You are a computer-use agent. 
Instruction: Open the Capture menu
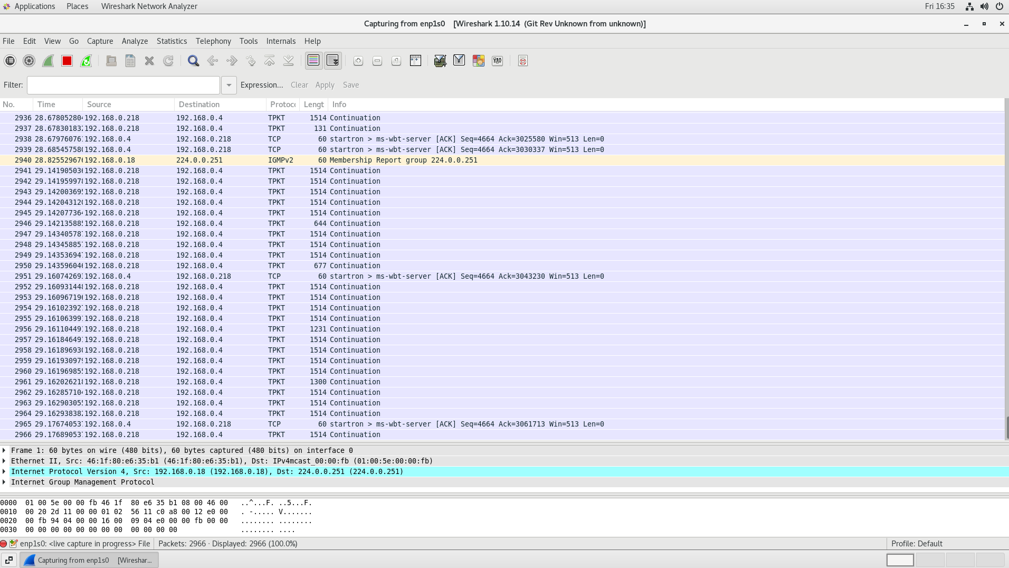click(x=100, y=41)
